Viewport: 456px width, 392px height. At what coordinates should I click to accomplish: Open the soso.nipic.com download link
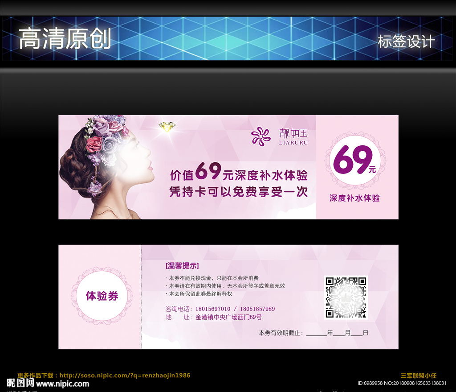point(125,375)
